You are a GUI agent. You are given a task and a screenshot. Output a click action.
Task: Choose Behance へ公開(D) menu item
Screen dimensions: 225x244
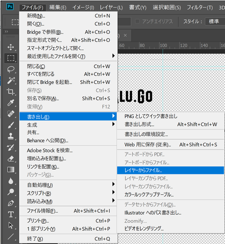(68, 141)
